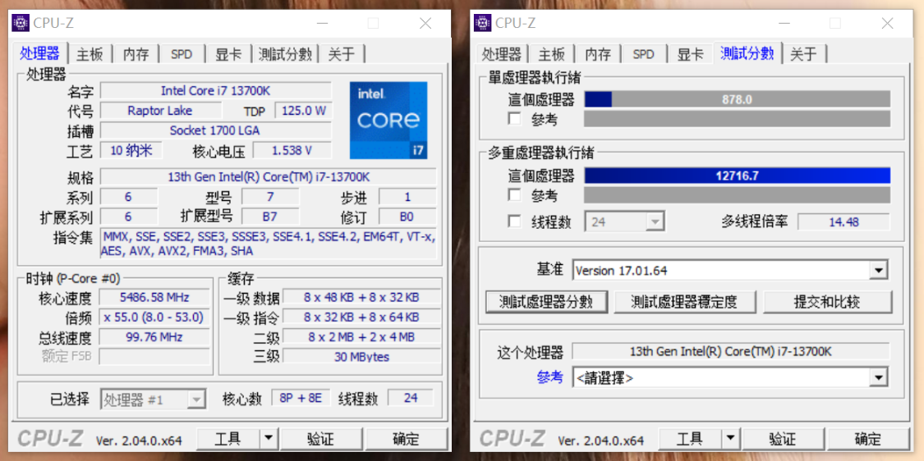924x461 pixels.
Task: Open 内存 tab in left window
Action: point(136,55)
